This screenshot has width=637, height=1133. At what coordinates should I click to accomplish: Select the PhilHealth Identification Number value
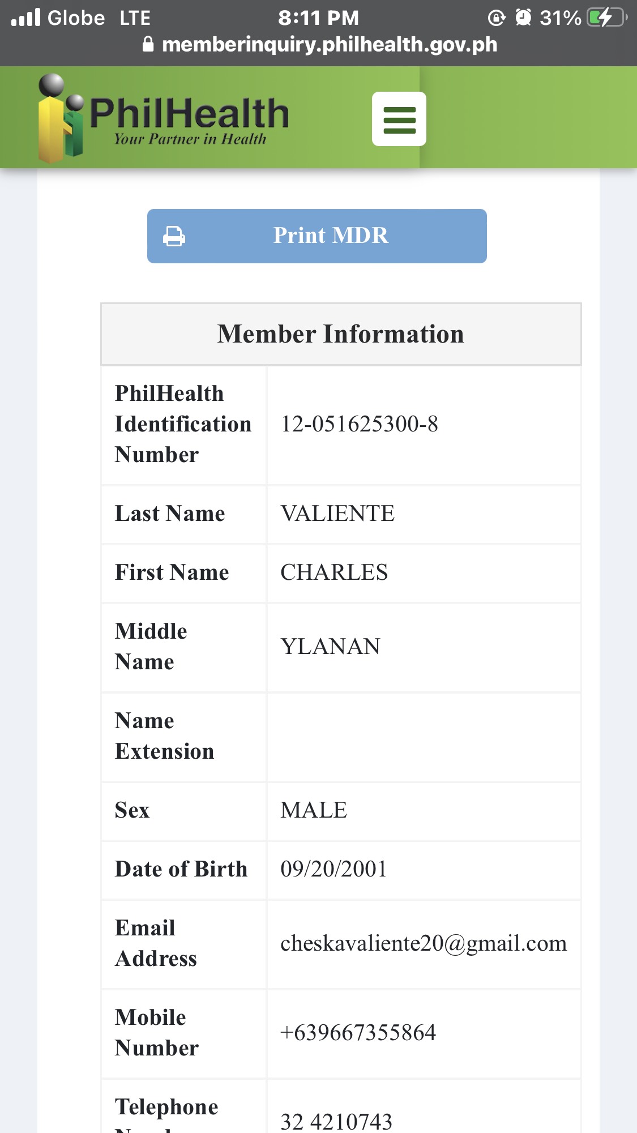(x=359, y=424)
